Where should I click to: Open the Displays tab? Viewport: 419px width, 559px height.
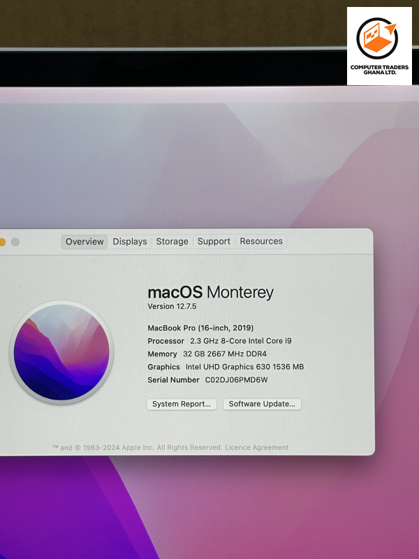130,242
